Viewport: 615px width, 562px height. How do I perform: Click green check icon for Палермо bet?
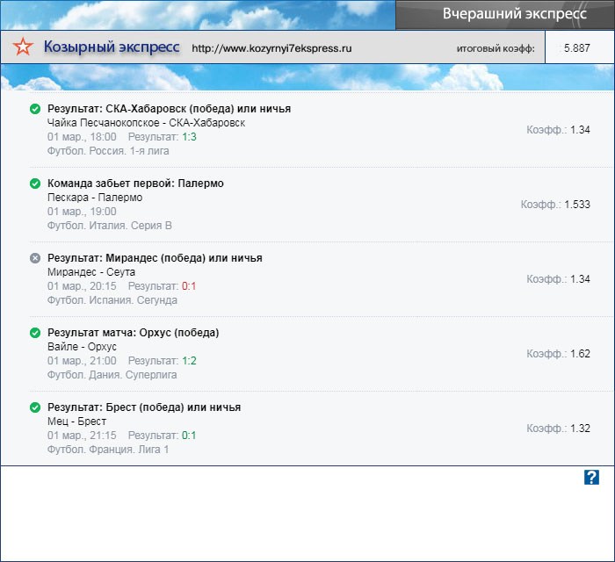pyautogui.click(x=35, y=184)
